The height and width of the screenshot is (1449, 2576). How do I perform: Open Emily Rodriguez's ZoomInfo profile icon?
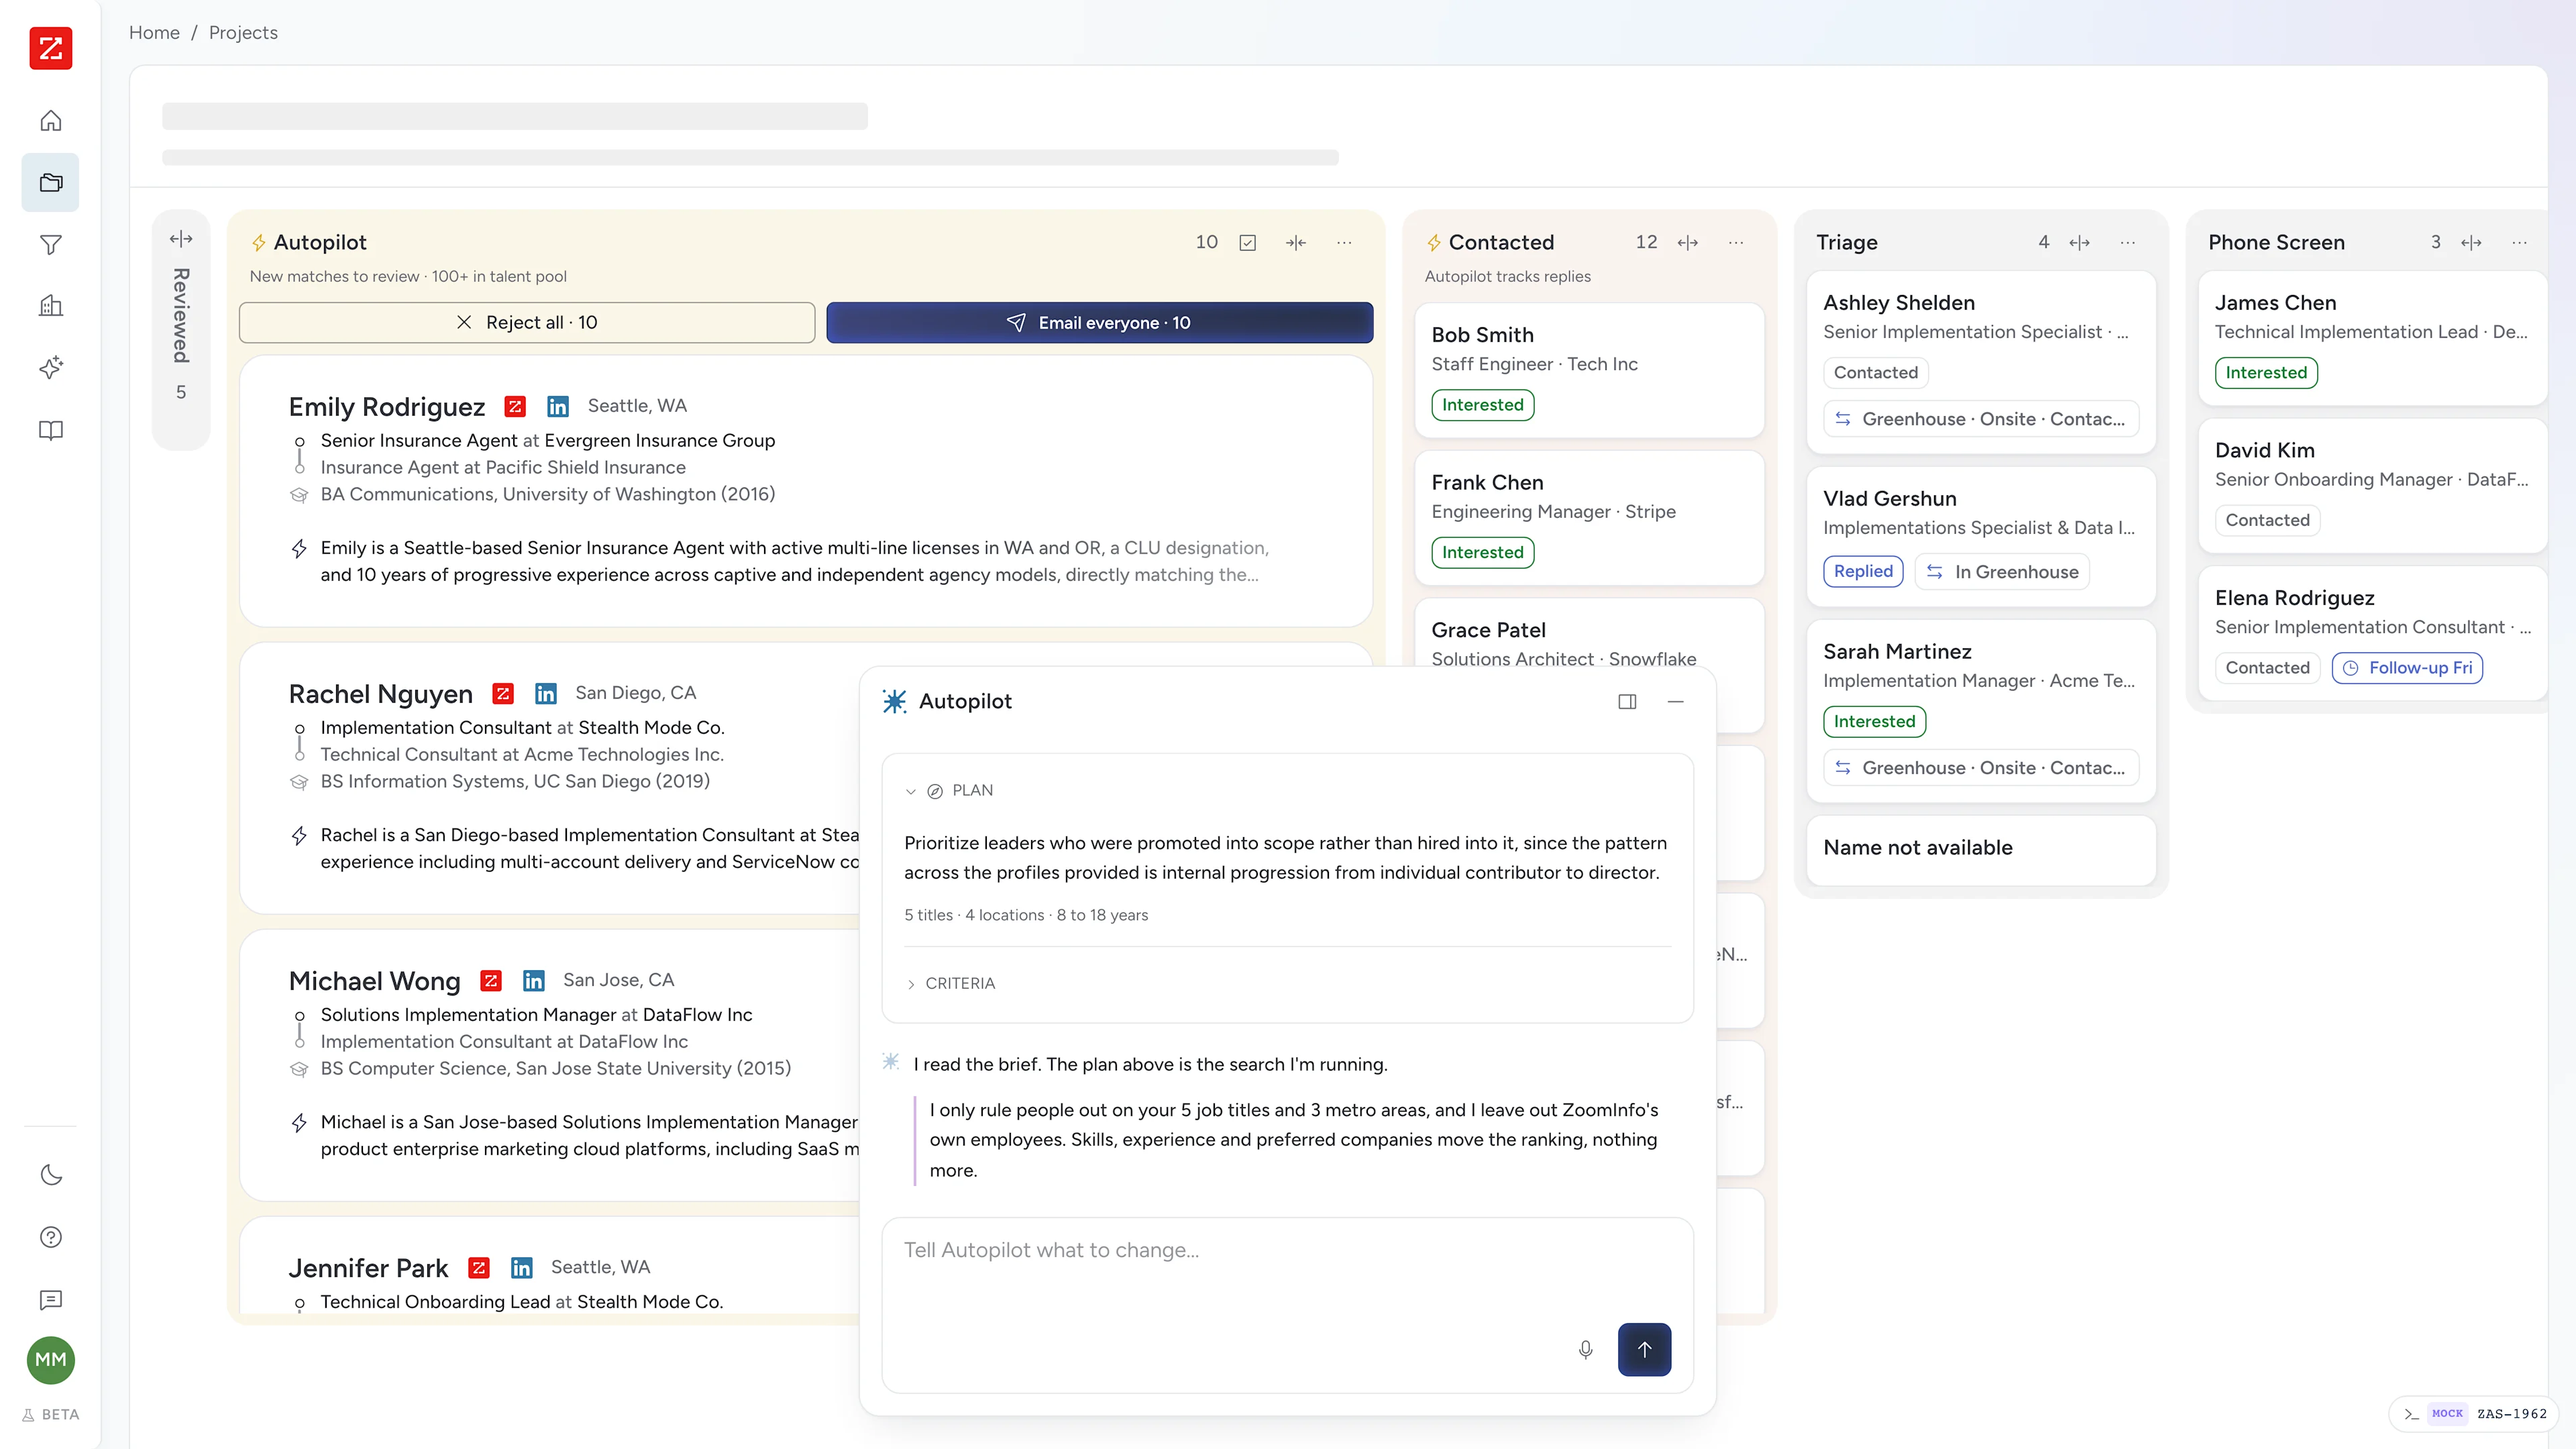click(x=515, y=406)
